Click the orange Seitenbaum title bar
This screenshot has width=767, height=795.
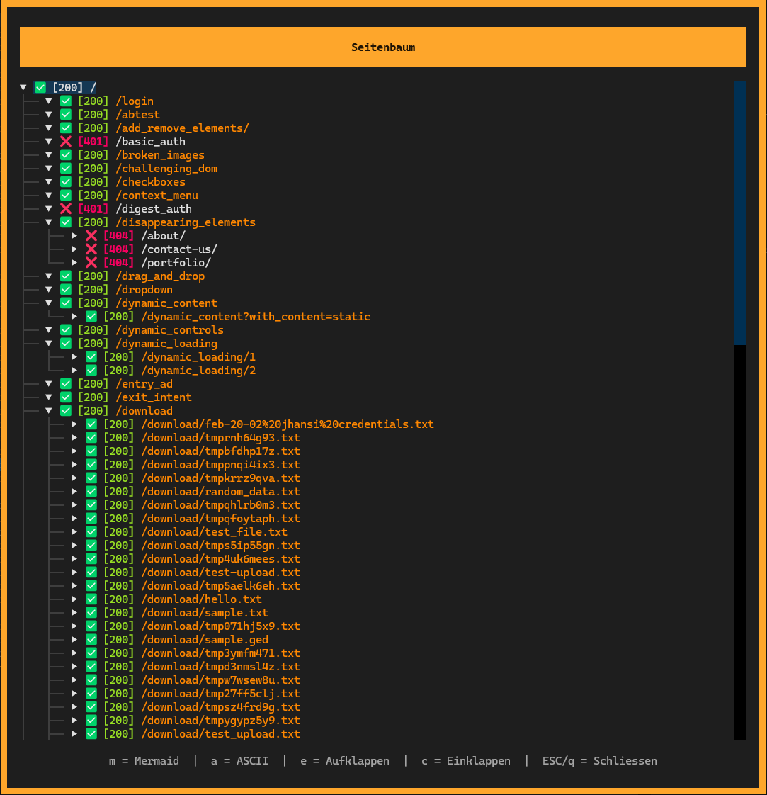[383, 47]
